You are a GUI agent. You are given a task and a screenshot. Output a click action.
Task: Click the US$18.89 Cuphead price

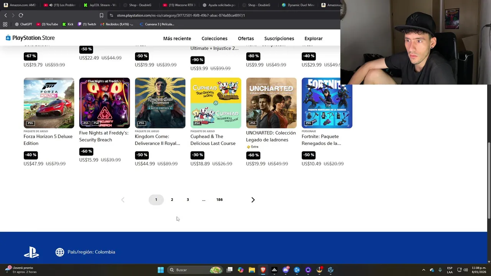(x=200, y=164)
